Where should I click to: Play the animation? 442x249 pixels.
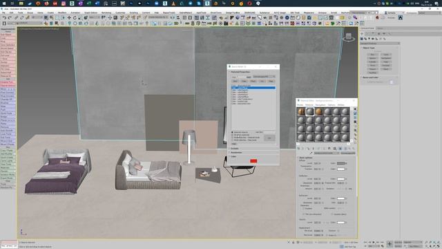tap(374, 242)
